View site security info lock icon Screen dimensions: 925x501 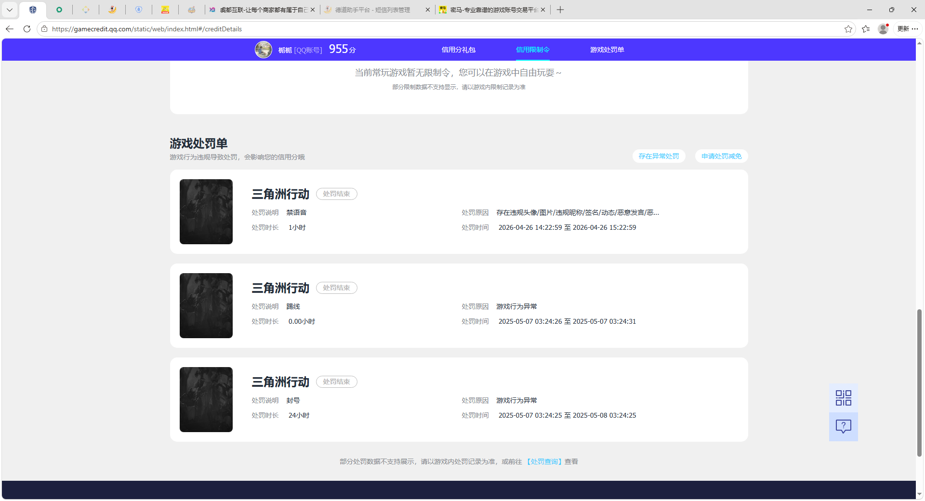coord(44,29)
